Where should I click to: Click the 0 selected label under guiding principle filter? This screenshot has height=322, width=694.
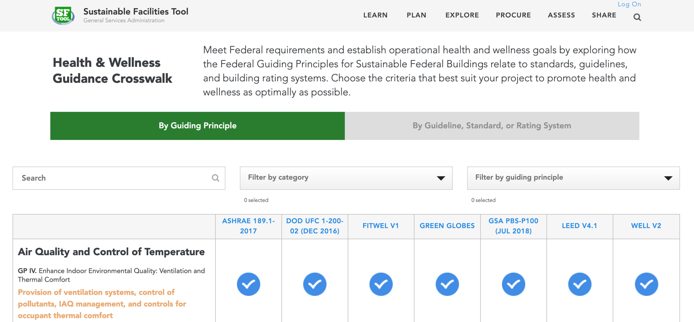tap(483, 200)
